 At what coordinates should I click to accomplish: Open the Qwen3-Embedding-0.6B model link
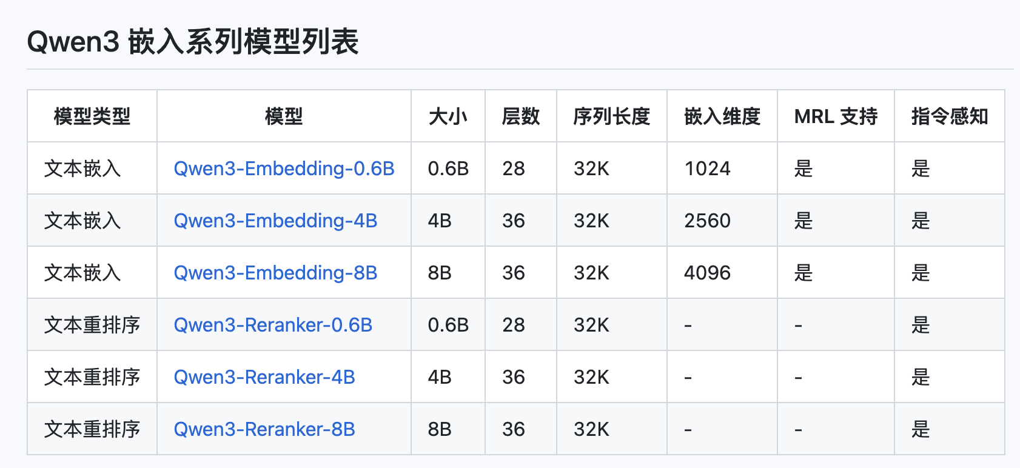tap(284, 169)
